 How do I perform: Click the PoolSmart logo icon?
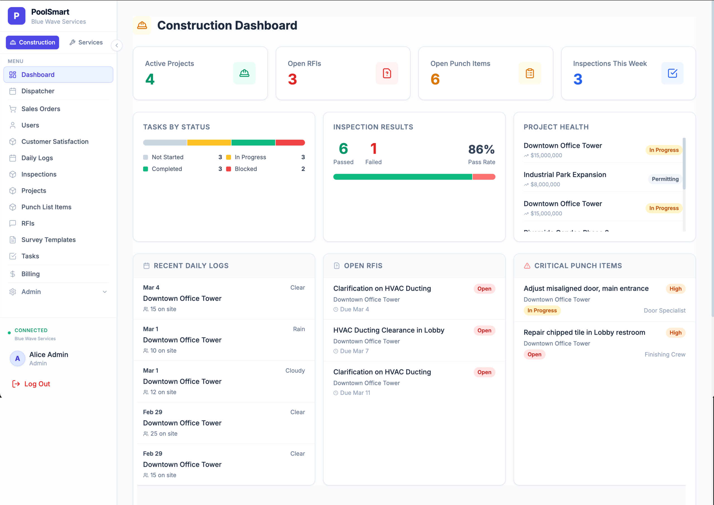[x=16, y=16]
